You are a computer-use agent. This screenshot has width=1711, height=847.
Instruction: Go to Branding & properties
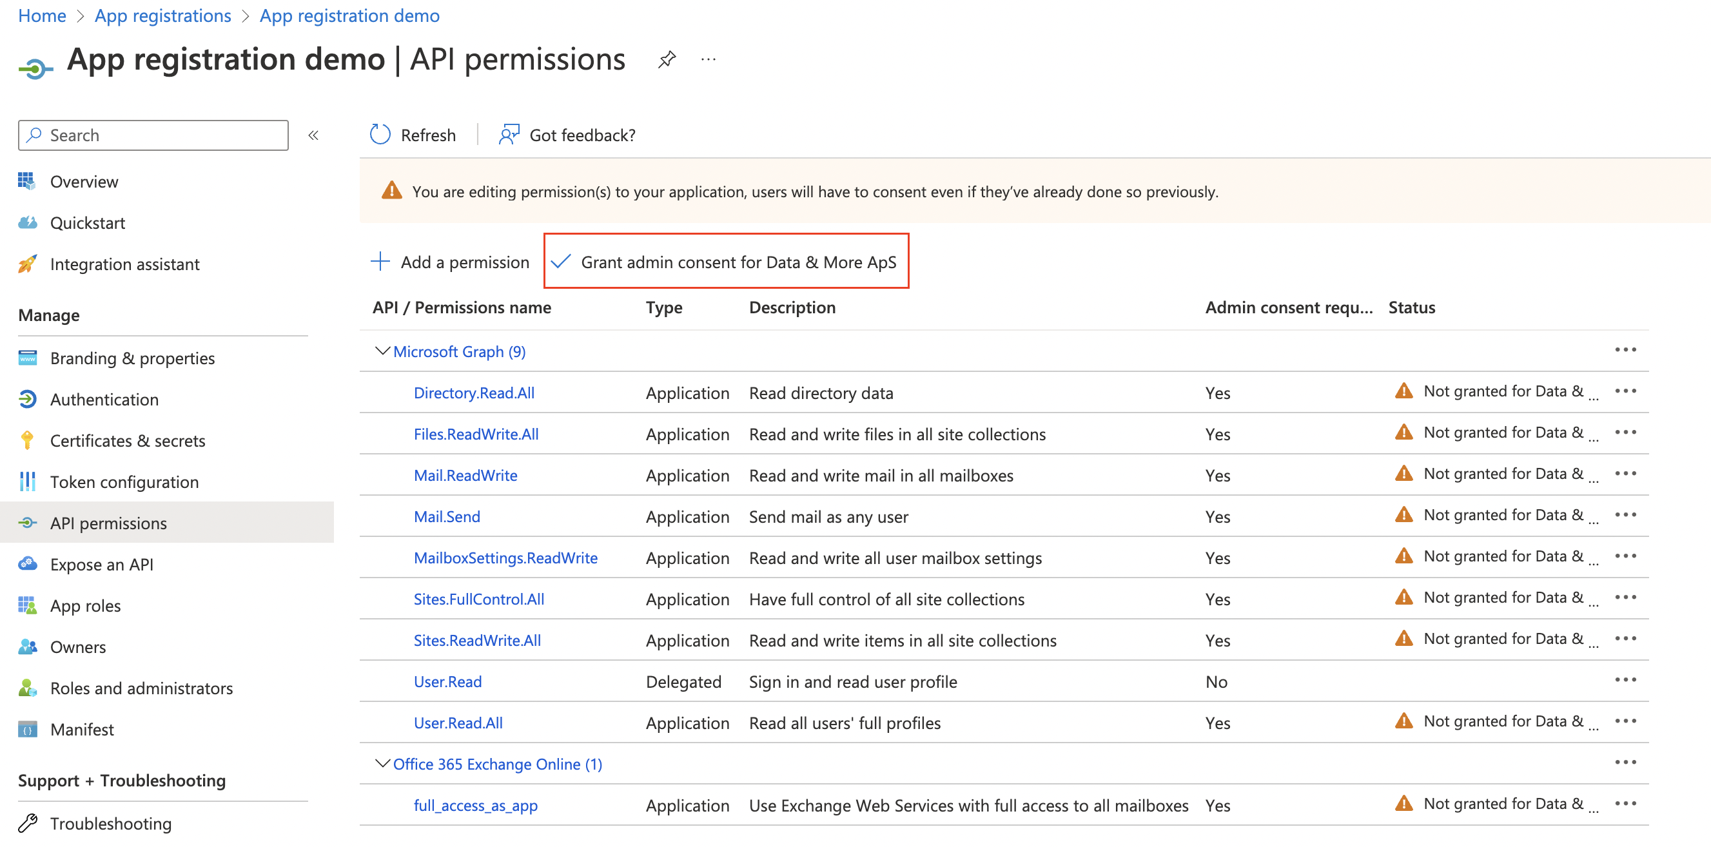coord(132,358)
